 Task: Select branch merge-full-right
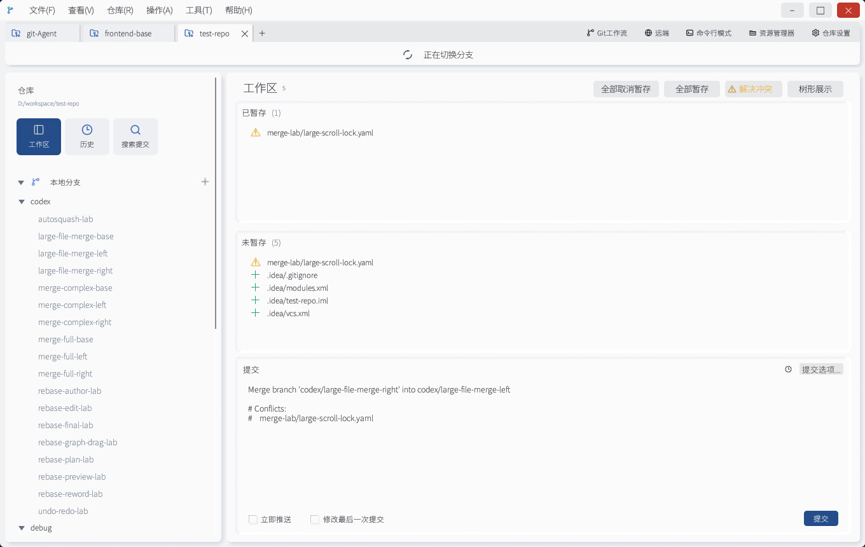[66, 373]
